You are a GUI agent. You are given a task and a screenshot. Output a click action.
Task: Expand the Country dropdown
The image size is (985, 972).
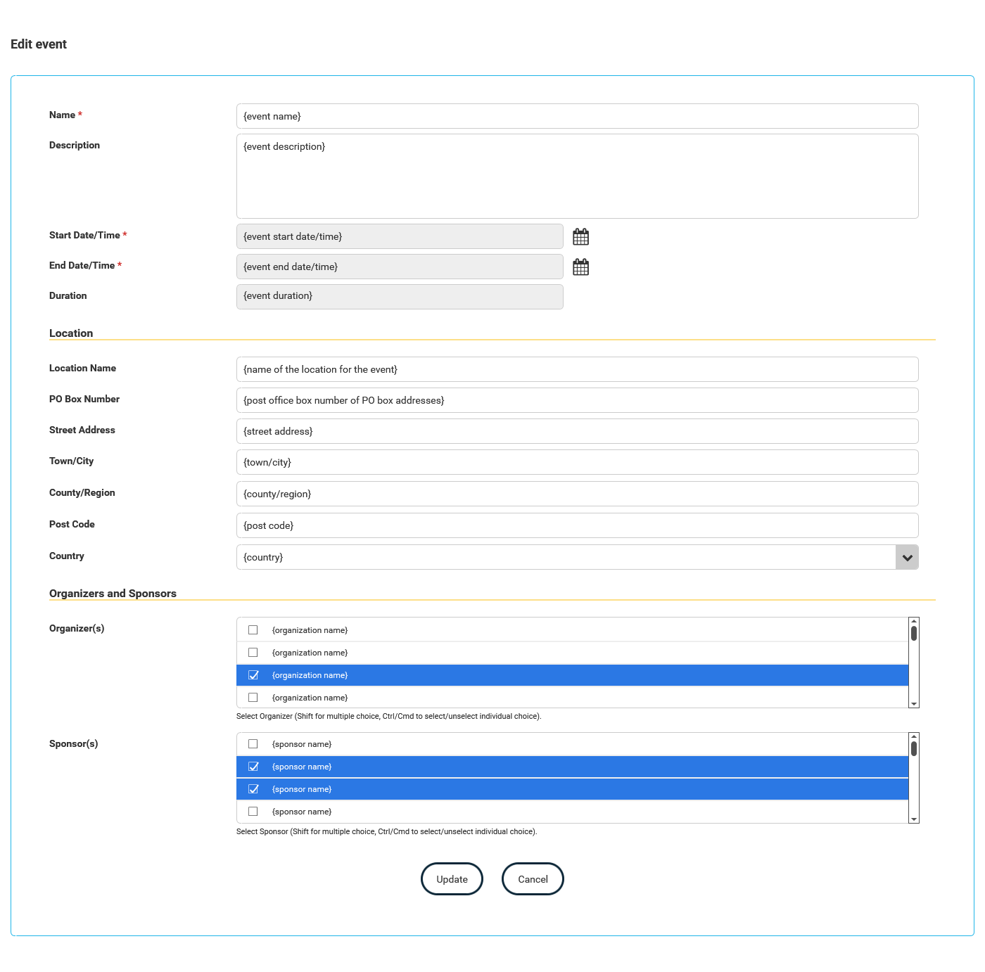tap(907, 557)
